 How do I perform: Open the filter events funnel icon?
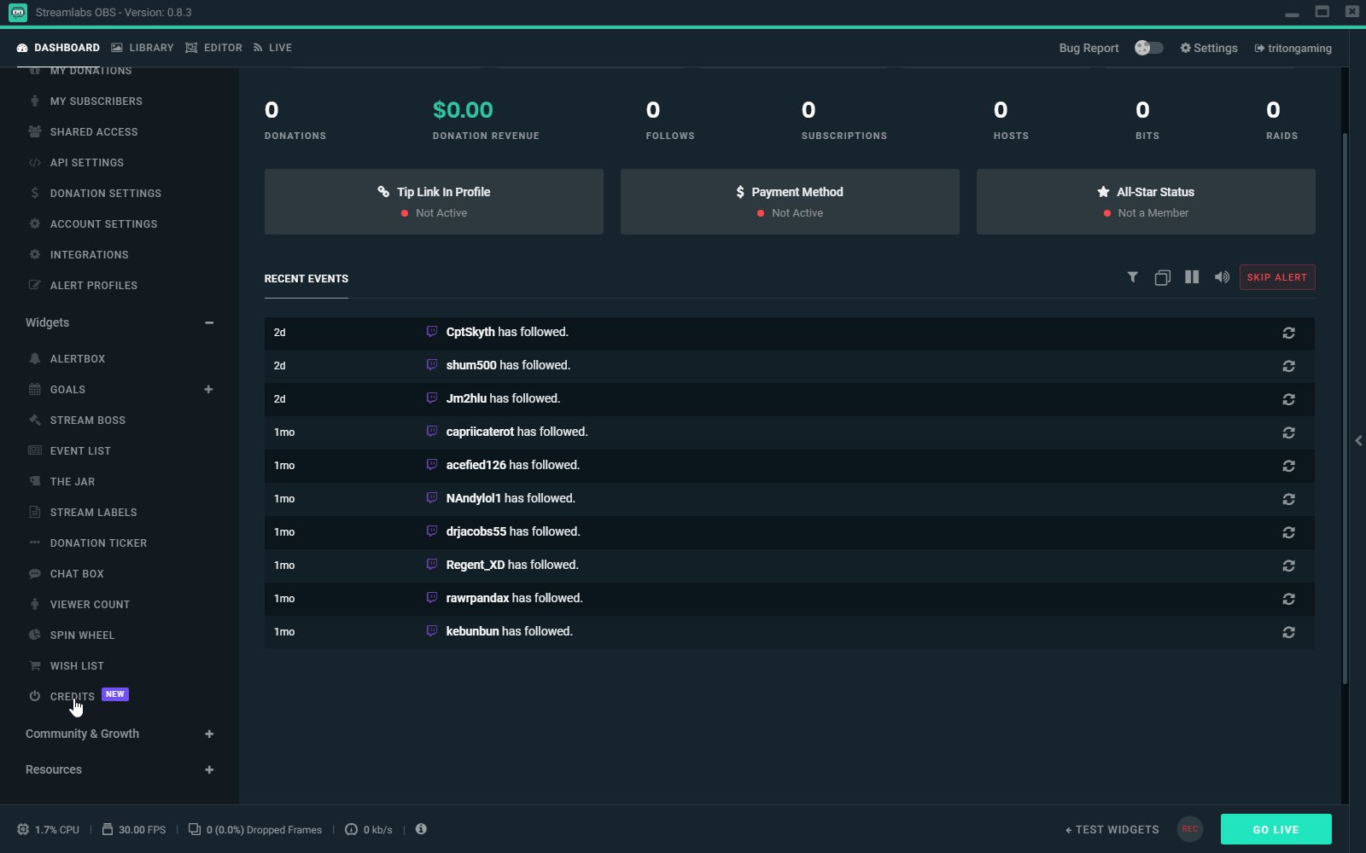(x=1132, y=277)
